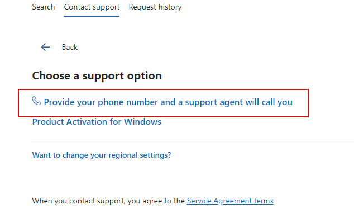Click the Back text label
The width and height of the screenshot is (354, 218).
[x=70, y=47]
